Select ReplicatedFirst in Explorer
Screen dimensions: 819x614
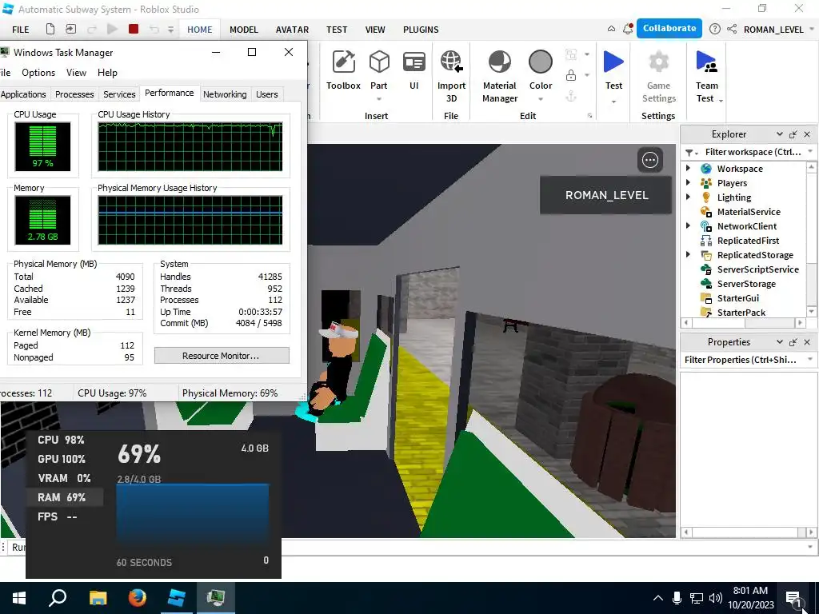pyautogui.click(x=748, y=240)
